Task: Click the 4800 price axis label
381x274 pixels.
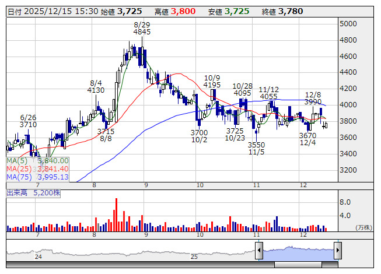Action: pyautogui.click(x=348, y=40)
